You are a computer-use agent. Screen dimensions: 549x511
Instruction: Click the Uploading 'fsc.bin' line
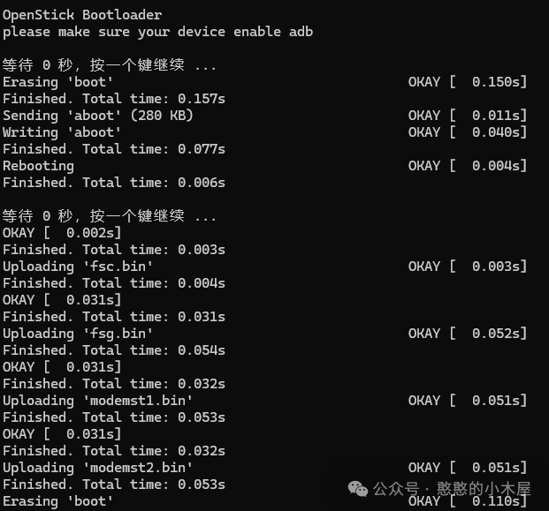(x=78, y=267)
